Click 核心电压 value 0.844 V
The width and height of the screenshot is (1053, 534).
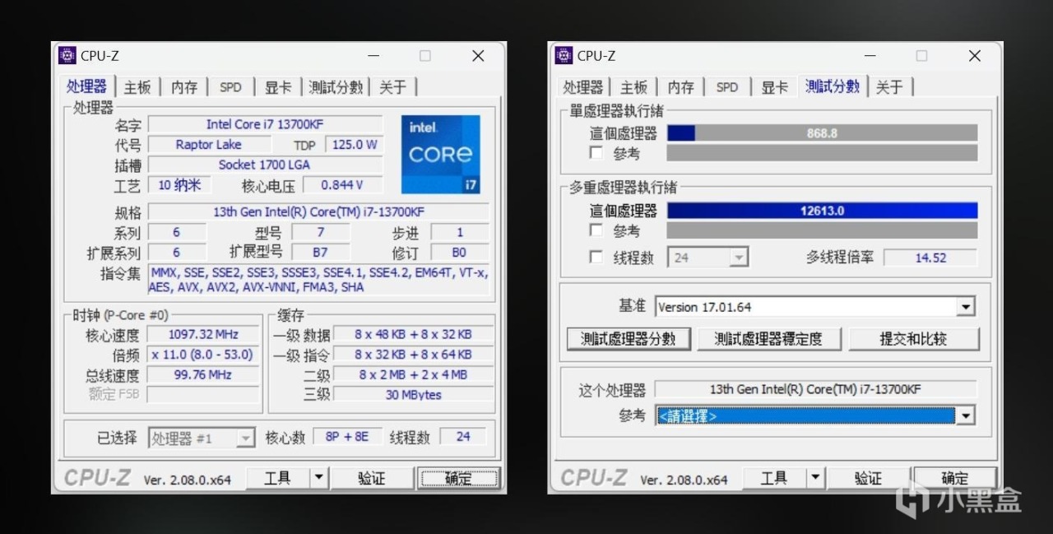pos(342,185)
